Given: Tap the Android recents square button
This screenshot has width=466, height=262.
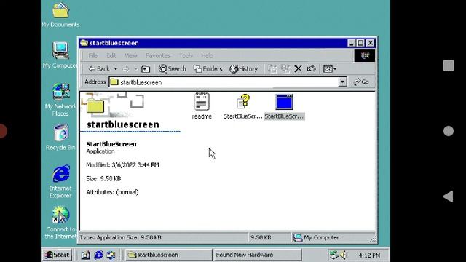Looking at the screenshot, I should [449, 65].
